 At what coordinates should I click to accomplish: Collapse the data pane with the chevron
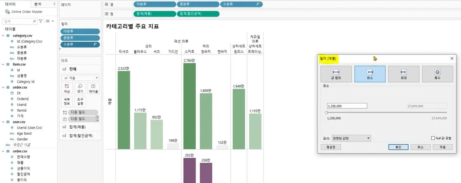[54, 4]
